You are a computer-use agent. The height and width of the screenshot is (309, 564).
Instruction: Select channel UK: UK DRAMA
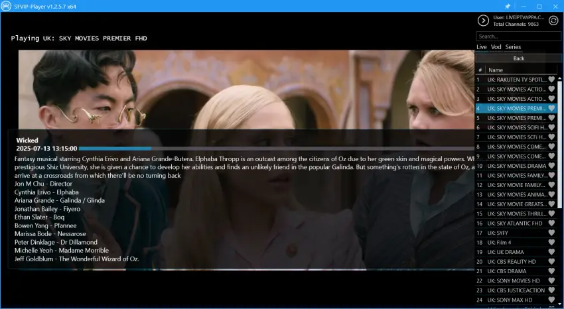[516, 252]
